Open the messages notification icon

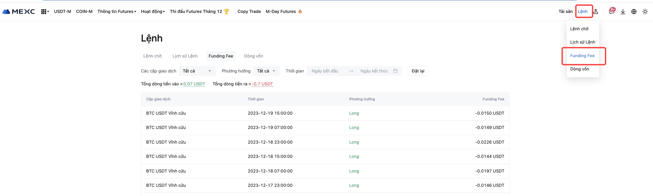[x=612, y=12]
